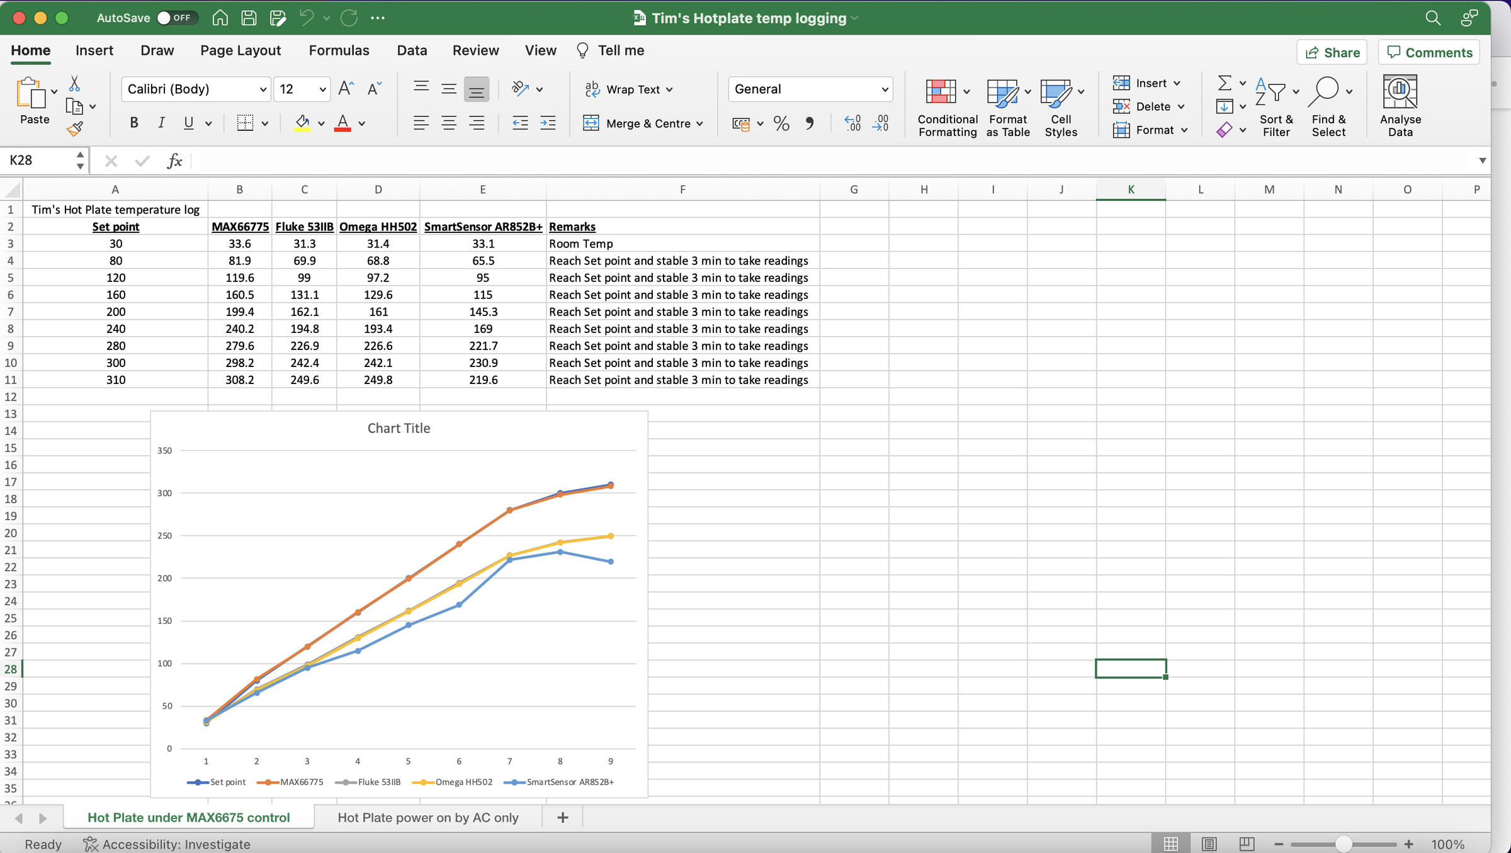Screen dimensions: 1511x853
Task: Click the Merge & Centre icon
Action: click(591, 123)
